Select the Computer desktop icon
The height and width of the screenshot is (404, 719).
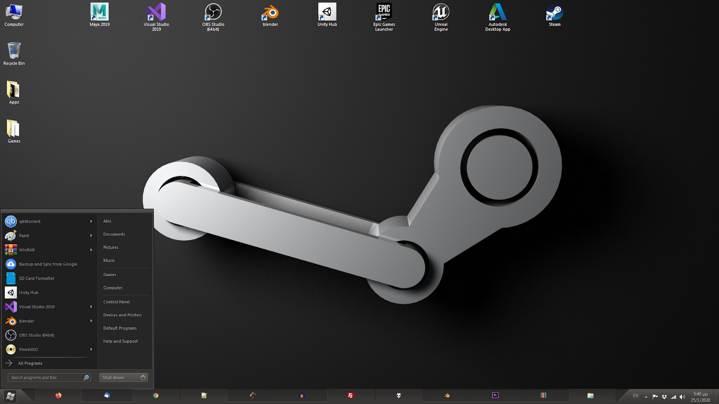tap(14, 15)
